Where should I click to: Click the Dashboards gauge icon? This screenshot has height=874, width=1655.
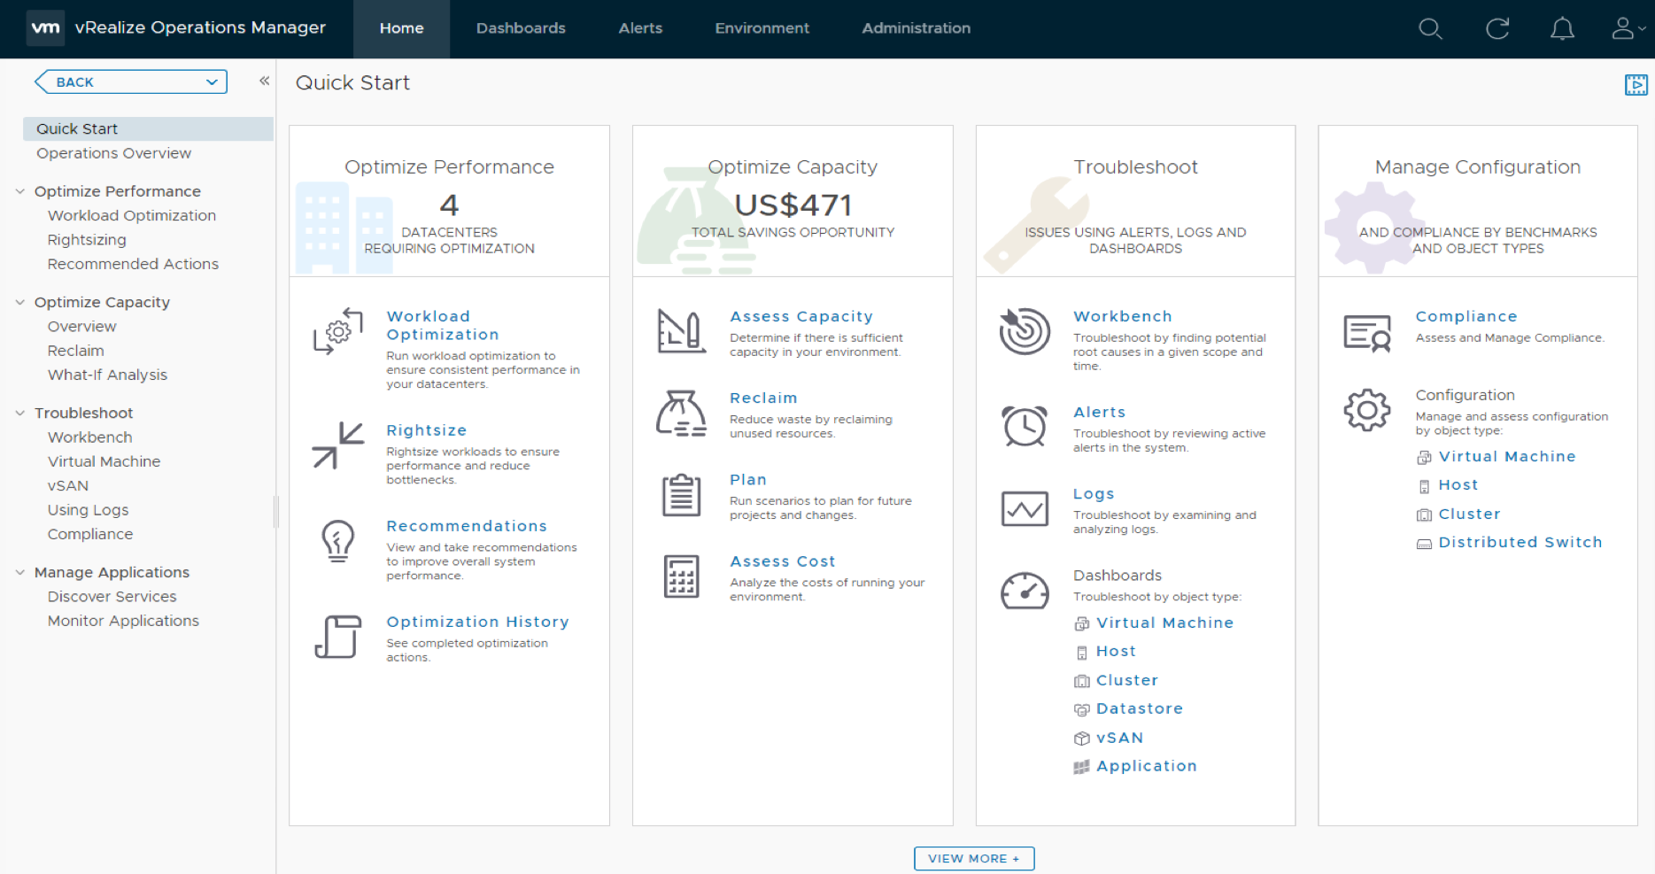coord(1025,591)
